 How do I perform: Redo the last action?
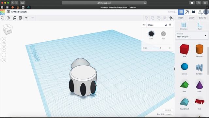pyautogui.click(x=32, y=18)
